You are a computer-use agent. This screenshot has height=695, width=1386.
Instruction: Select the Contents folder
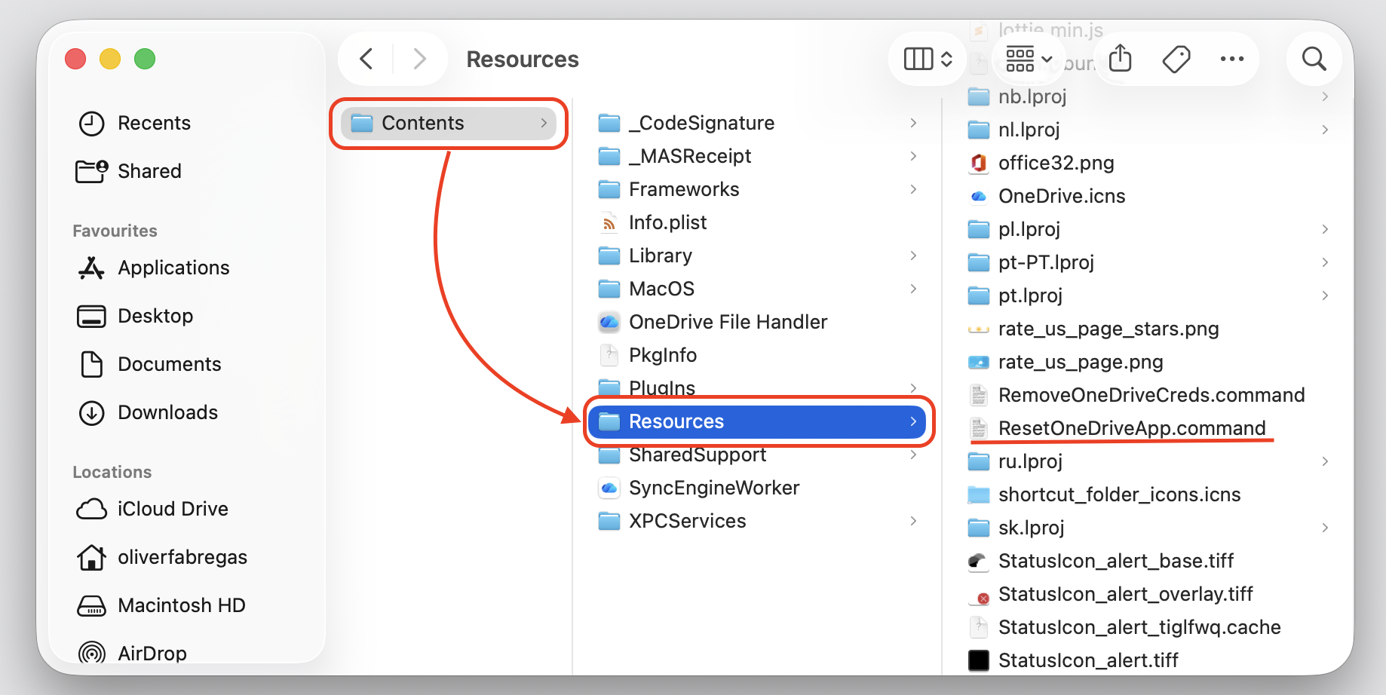[x=449, y=123]
